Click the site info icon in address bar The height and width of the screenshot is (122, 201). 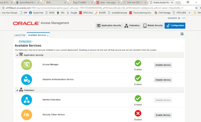click(3, 8)
